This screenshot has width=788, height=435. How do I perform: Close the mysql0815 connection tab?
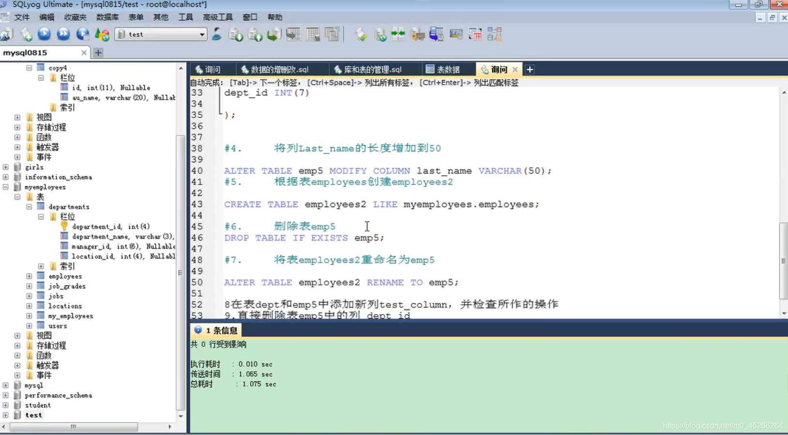[x=84, y=53]
